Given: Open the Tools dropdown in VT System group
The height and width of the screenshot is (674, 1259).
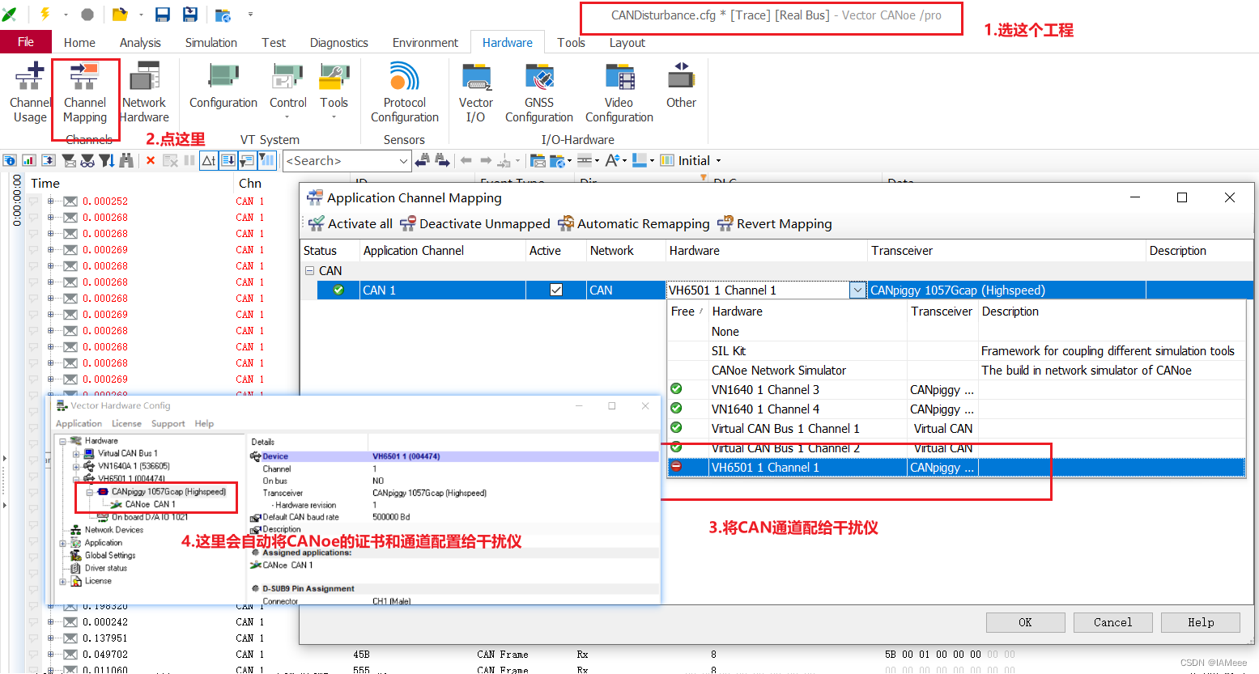Looking at the screenshot, I should 334,91.
